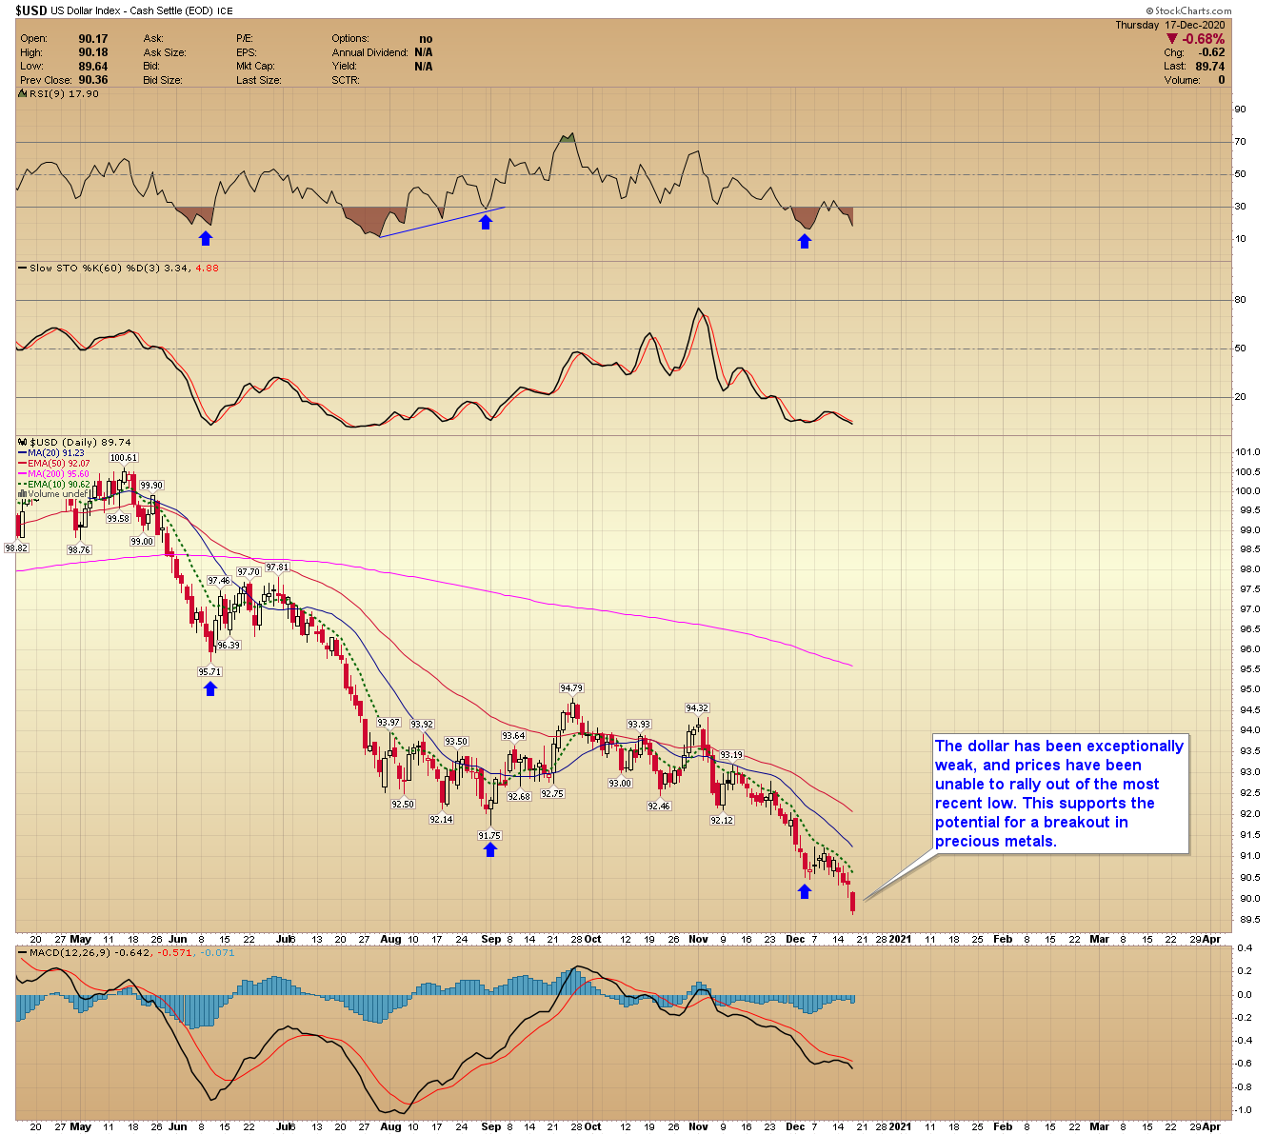Screen dimensions: 1276x1135
Task: Click the 101.0 tick on the price scale
Action: pos(1248,452)
